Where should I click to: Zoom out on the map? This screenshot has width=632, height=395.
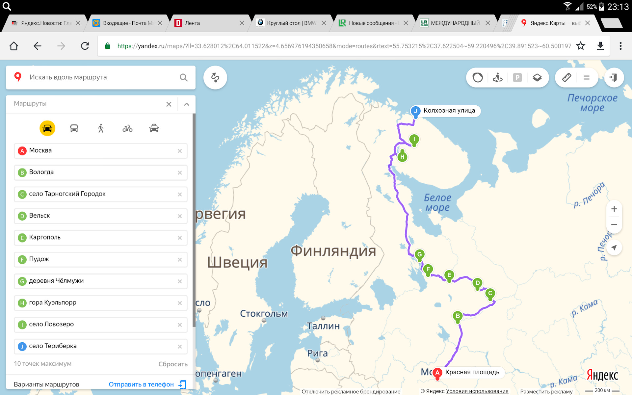point(614,225)
